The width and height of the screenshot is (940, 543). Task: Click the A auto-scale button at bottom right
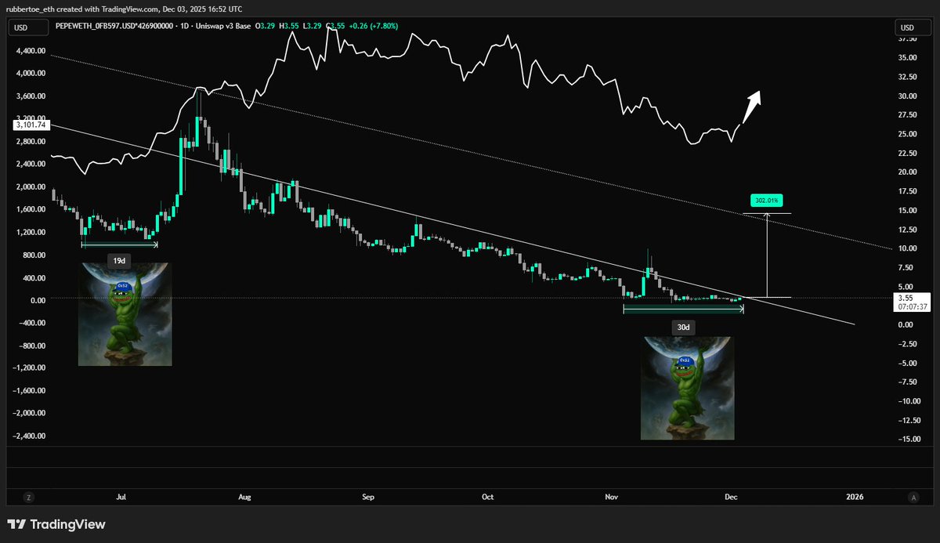[913, 497]
